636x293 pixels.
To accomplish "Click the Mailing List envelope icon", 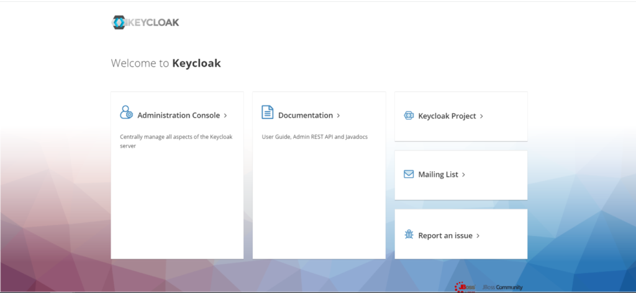I will tap(409, 175).
